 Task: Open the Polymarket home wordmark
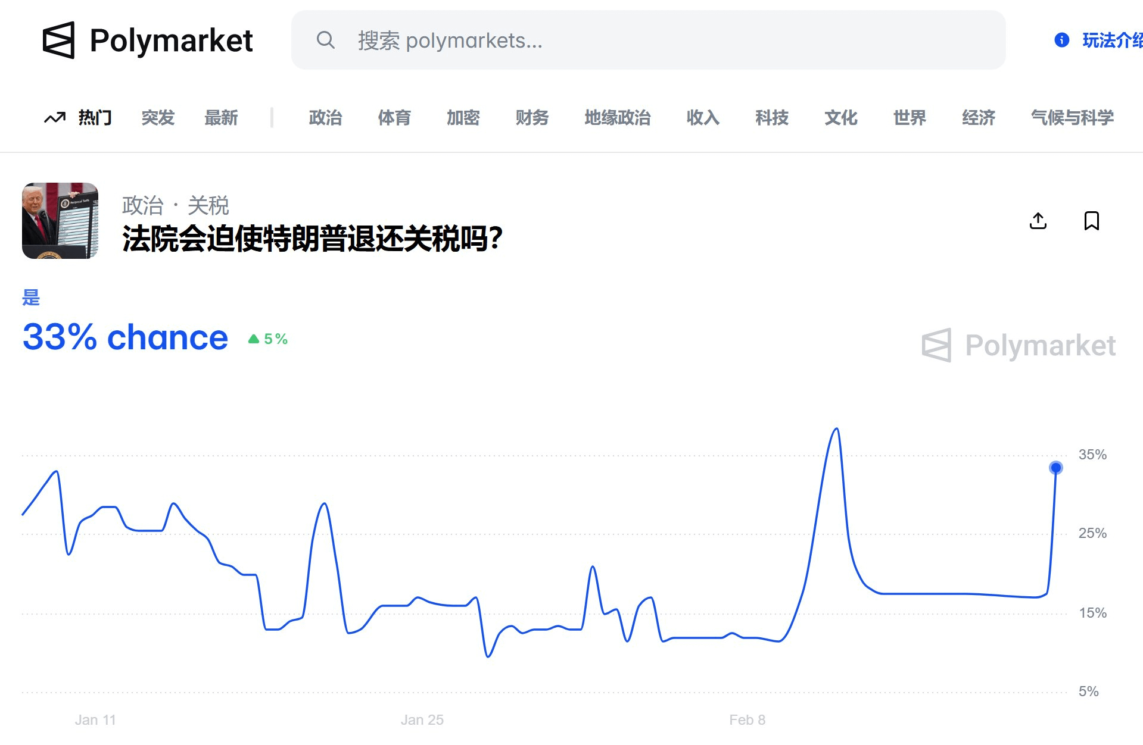click(x=172, y=40)
